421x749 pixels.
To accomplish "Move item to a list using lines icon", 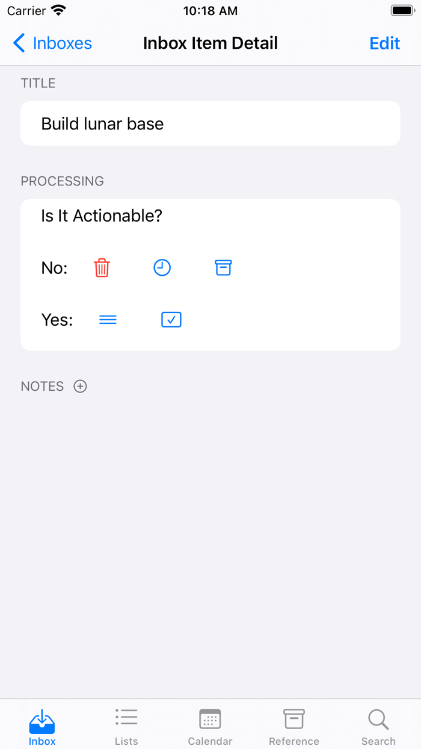I will [108, 320].
